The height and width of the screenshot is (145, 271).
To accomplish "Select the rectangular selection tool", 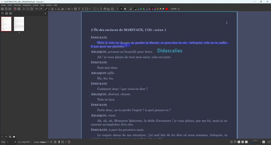I will [94, 9].
